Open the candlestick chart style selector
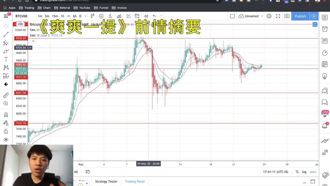Image resolution: width=330 pixels, height=186 pixels. click(x=92, y=16)
